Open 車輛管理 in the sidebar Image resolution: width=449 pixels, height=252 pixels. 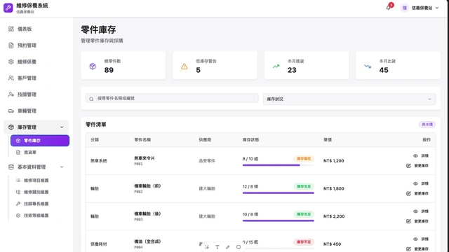coord(36,111)
